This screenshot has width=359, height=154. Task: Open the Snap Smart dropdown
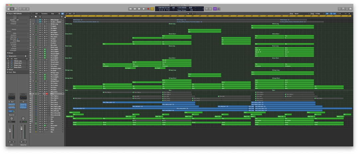[x=302, y=14]
